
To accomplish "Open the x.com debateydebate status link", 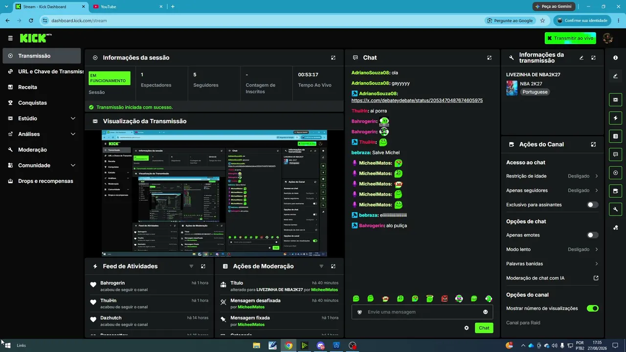I will point(417,100).
